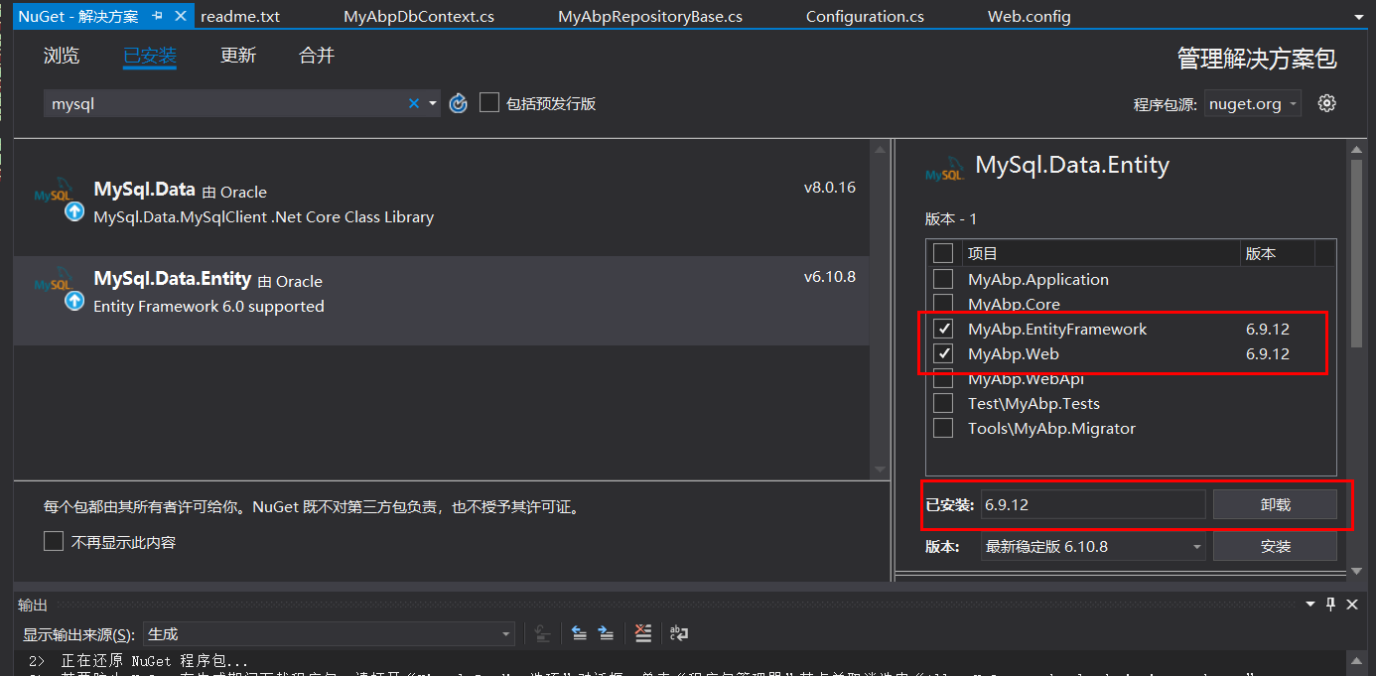
Task: Click the 版本 column header
Action: 1278,254
